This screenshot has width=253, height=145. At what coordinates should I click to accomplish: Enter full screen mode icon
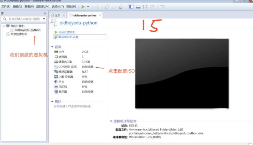(145, 7)
